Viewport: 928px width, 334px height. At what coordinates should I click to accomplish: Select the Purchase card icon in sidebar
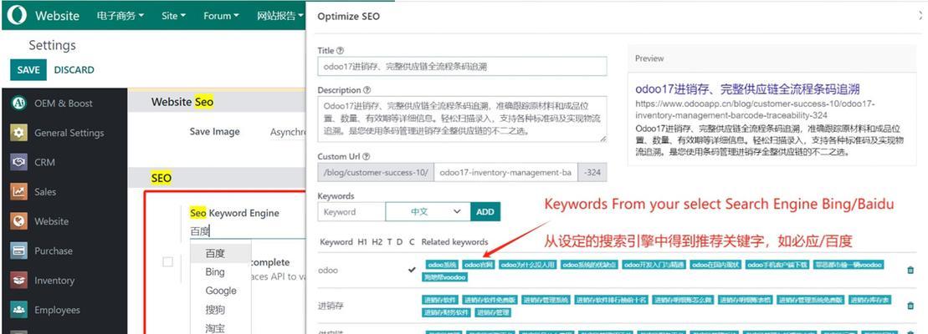point(19,250)
